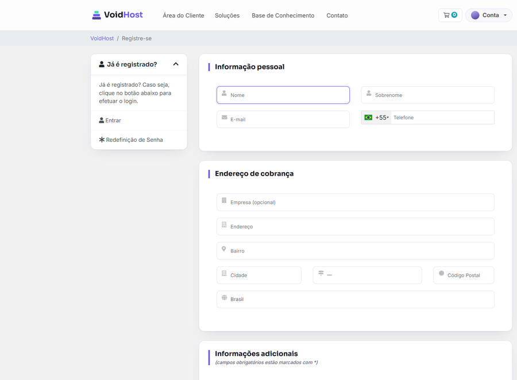517x380 pixels.
Task: Collapse the Já é registrado panel chevron
Action: click(176, 64)
